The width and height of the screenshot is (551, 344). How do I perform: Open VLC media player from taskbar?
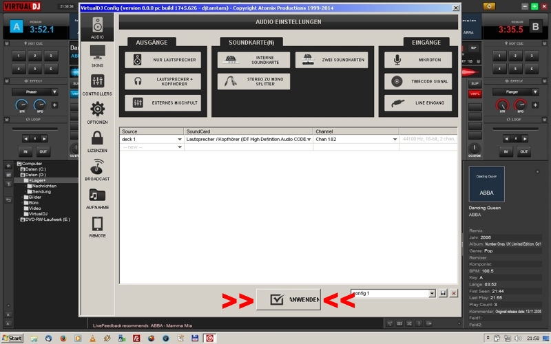tap(92, 338)
